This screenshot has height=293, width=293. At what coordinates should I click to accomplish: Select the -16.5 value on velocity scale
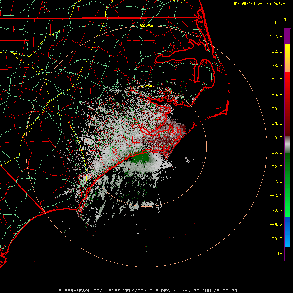pos(276,152)
